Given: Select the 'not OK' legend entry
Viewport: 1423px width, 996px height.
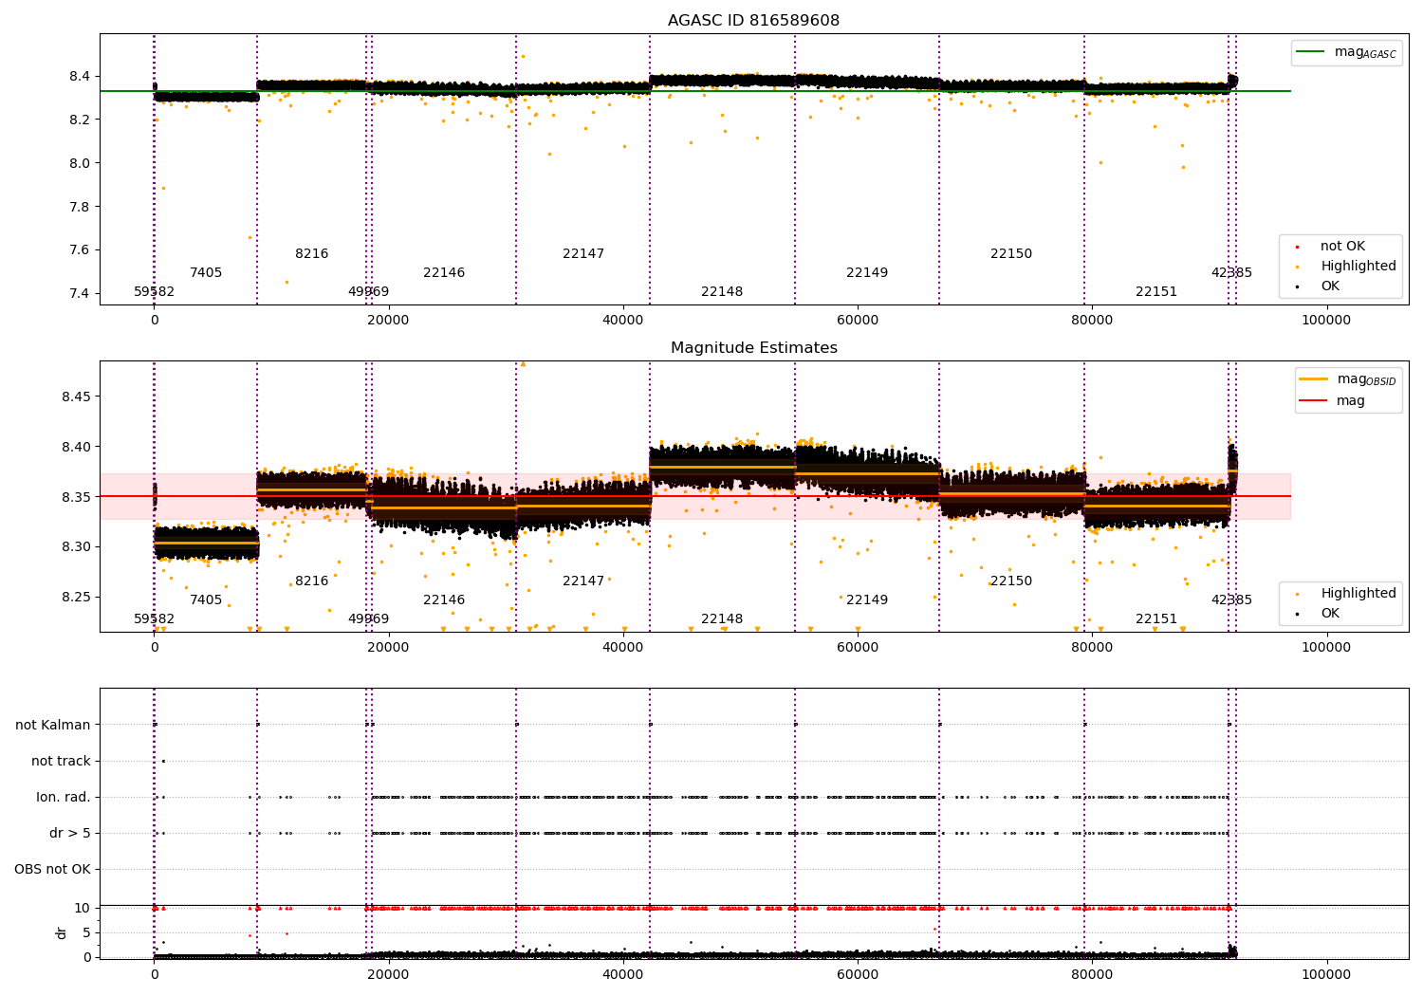Looking at the screenshot, I should [x=1342, y=247].
